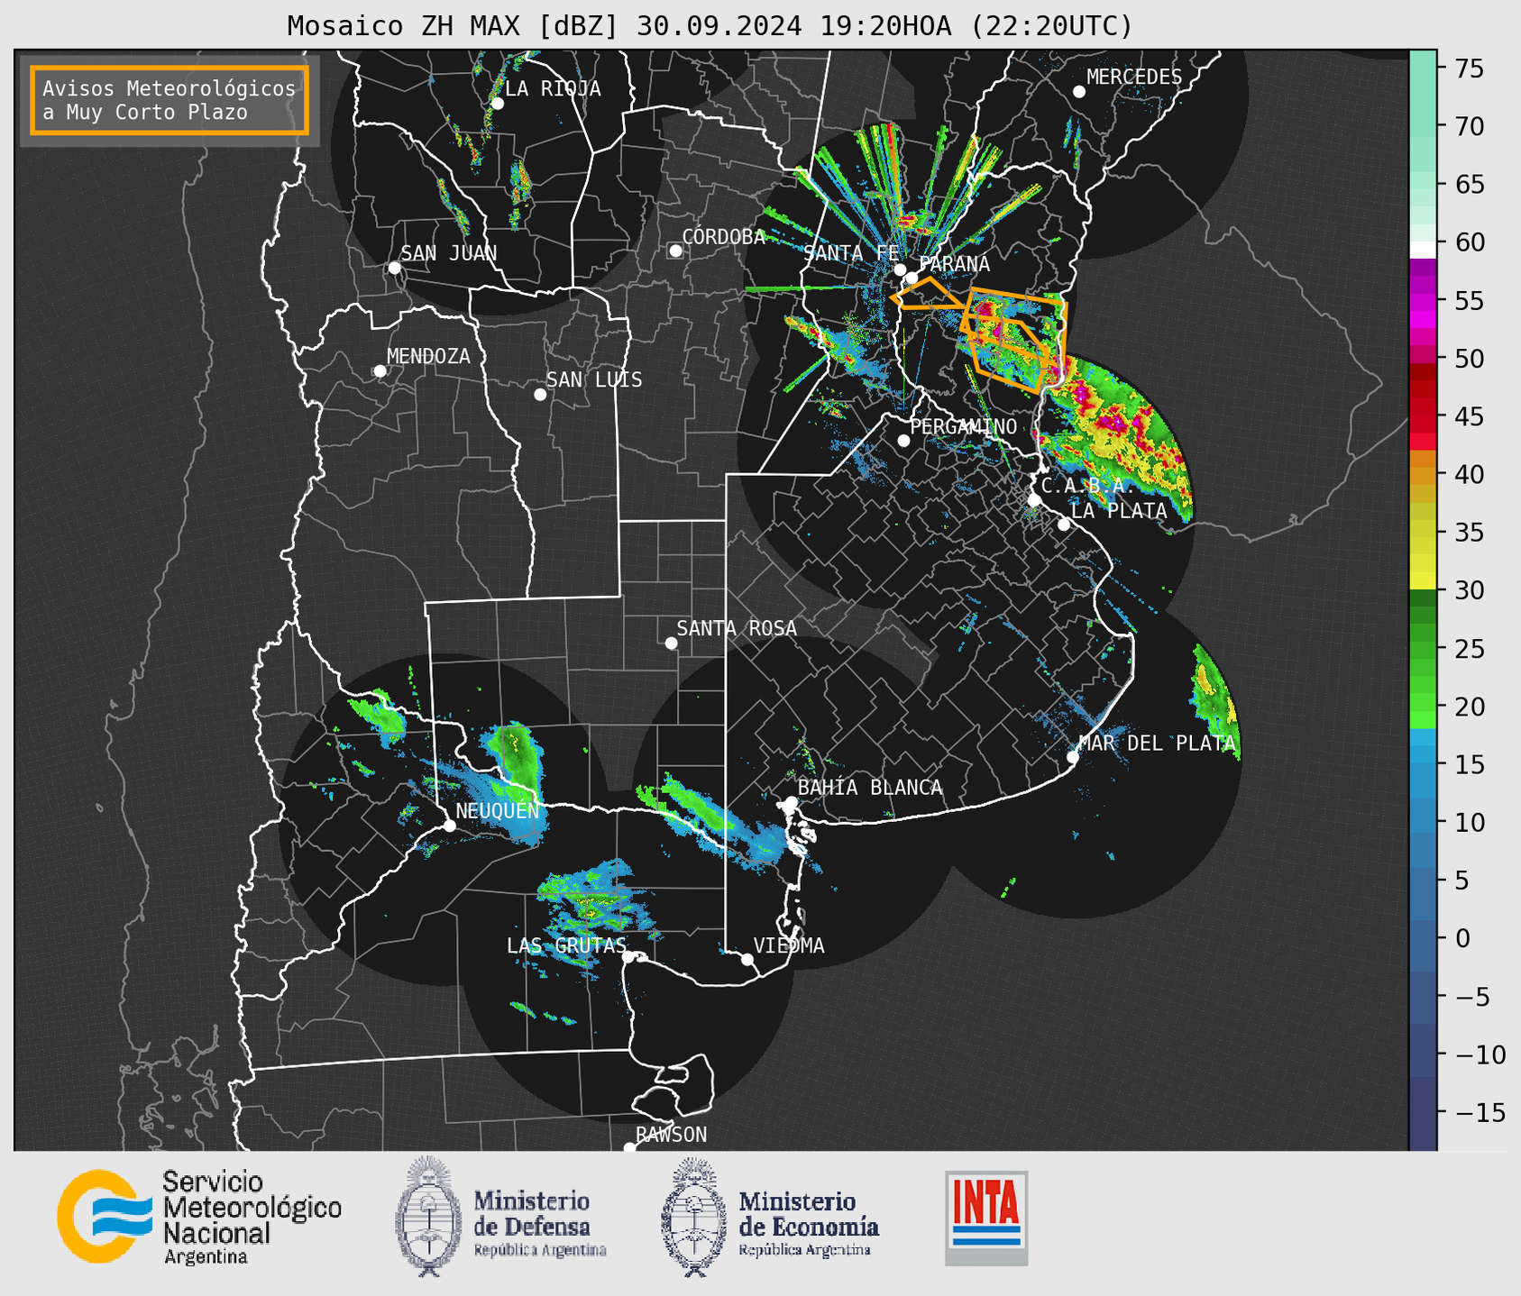
Task: Click the SAN LUIS city marker dot
Action: (540, 395)
